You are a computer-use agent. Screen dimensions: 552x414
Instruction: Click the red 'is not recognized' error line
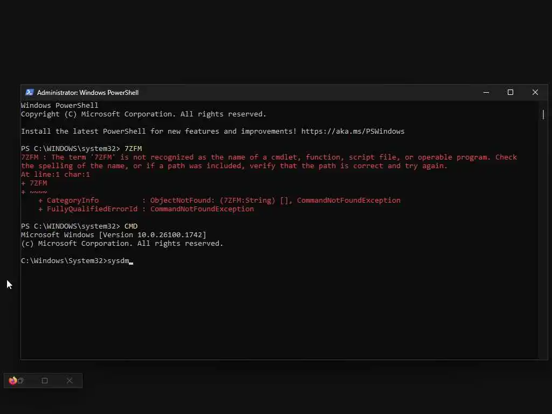[269, 157]
